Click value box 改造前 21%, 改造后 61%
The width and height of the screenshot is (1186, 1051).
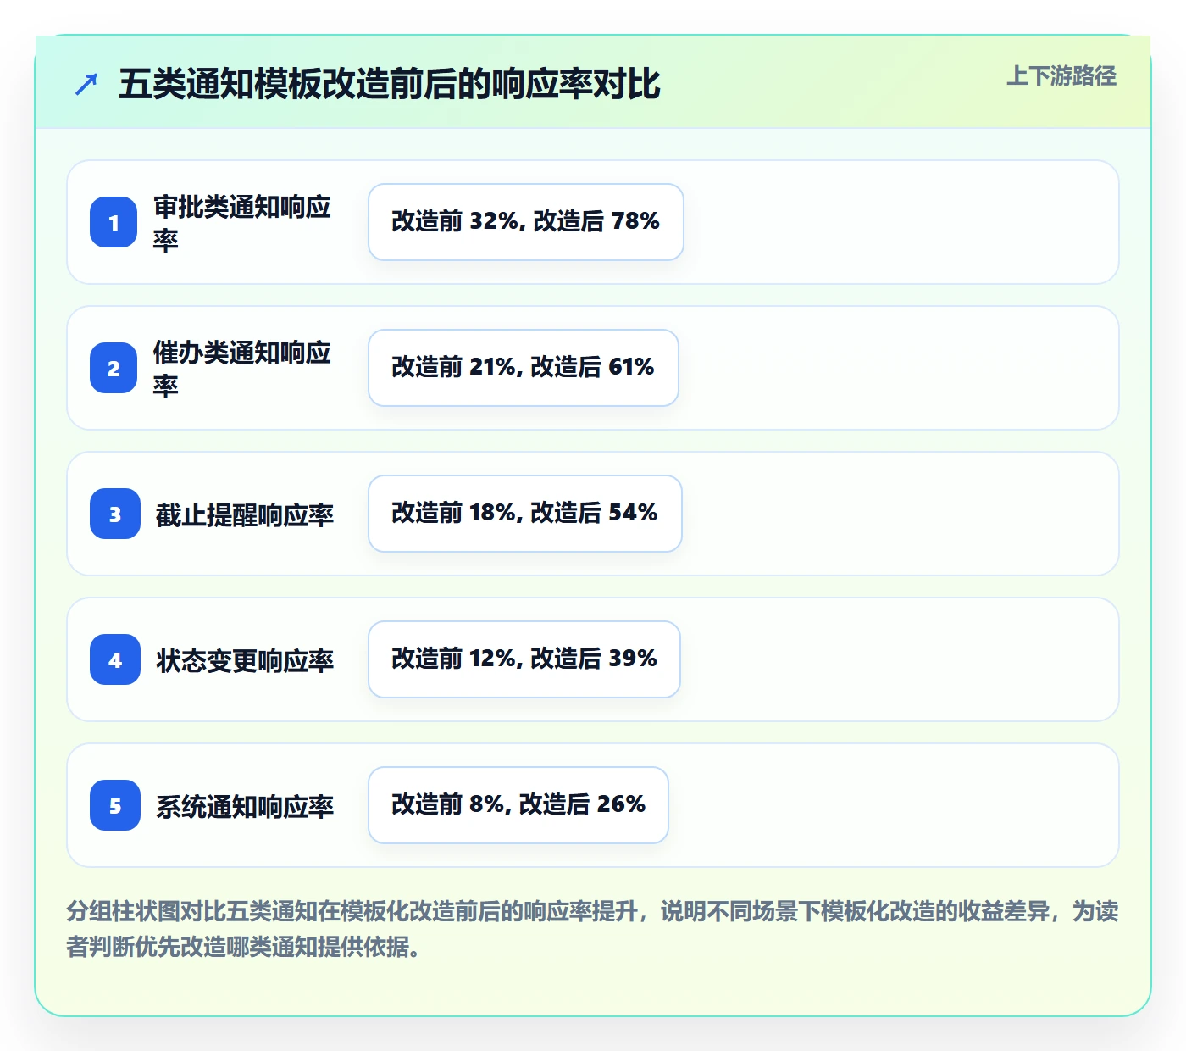point(524,368)
